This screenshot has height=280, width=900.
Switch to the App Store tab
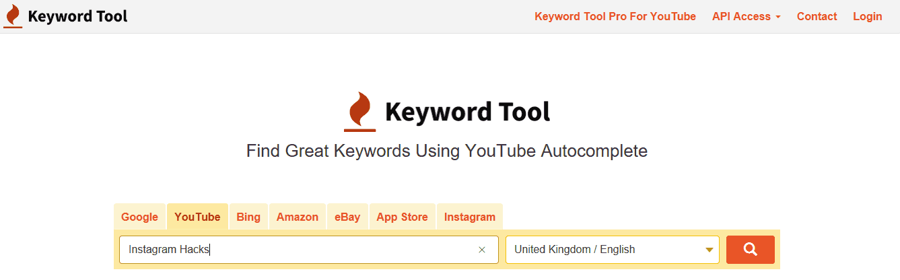pyautogui.click(x=402, y=217)
